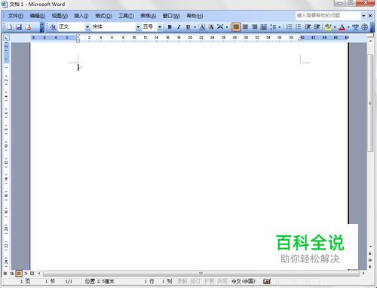Close the document with menu bar X

click(x=370, y=16)
